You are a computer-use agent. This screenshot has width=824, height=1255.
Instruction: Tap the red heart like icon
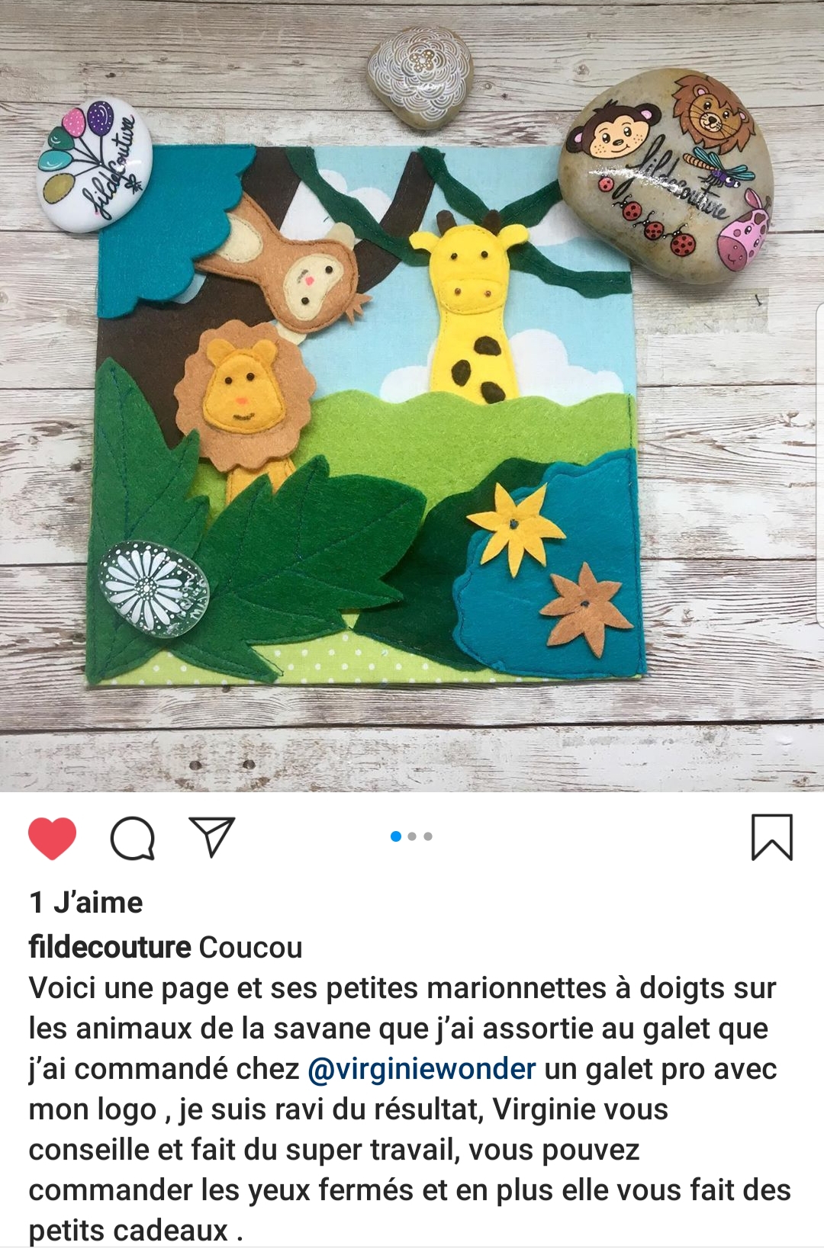pyautogui.click(x=52, y=838)
